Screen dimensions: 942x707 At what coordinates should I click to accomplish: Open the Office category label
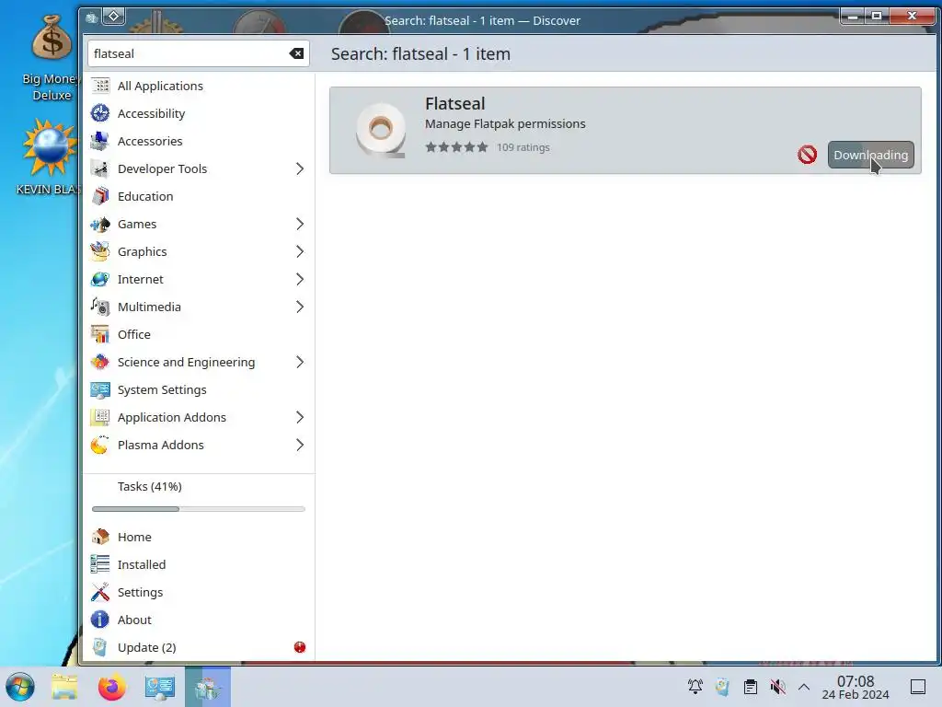(x=134, y=335)
